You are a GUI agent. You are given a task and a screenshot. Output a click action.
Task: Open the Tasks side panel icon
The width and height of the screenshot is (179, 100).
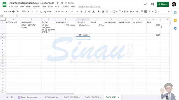pos(175,28)
